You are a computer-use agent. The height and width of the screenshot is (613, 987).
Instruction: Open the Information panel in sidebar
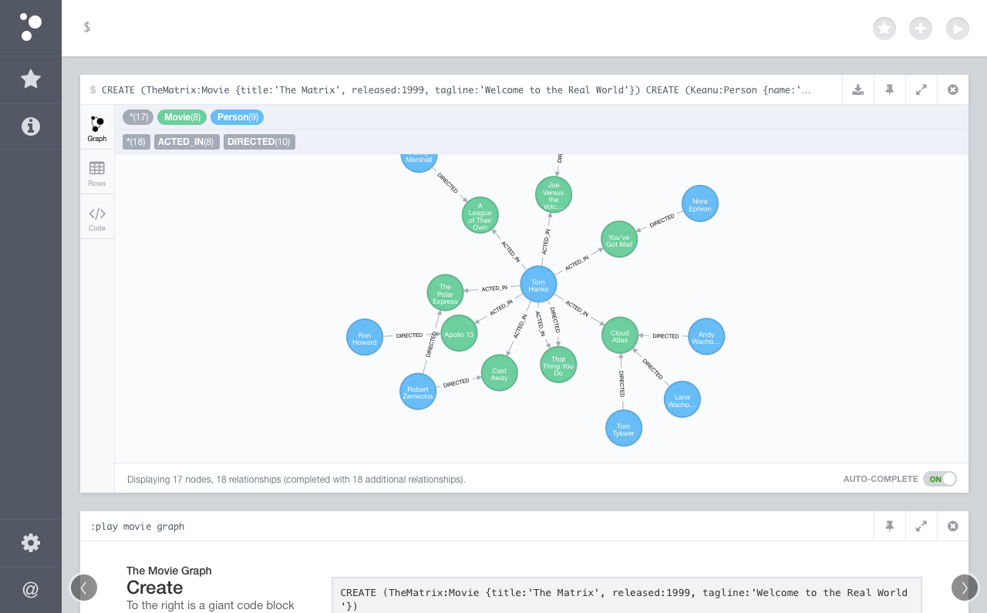click(31, 126)
